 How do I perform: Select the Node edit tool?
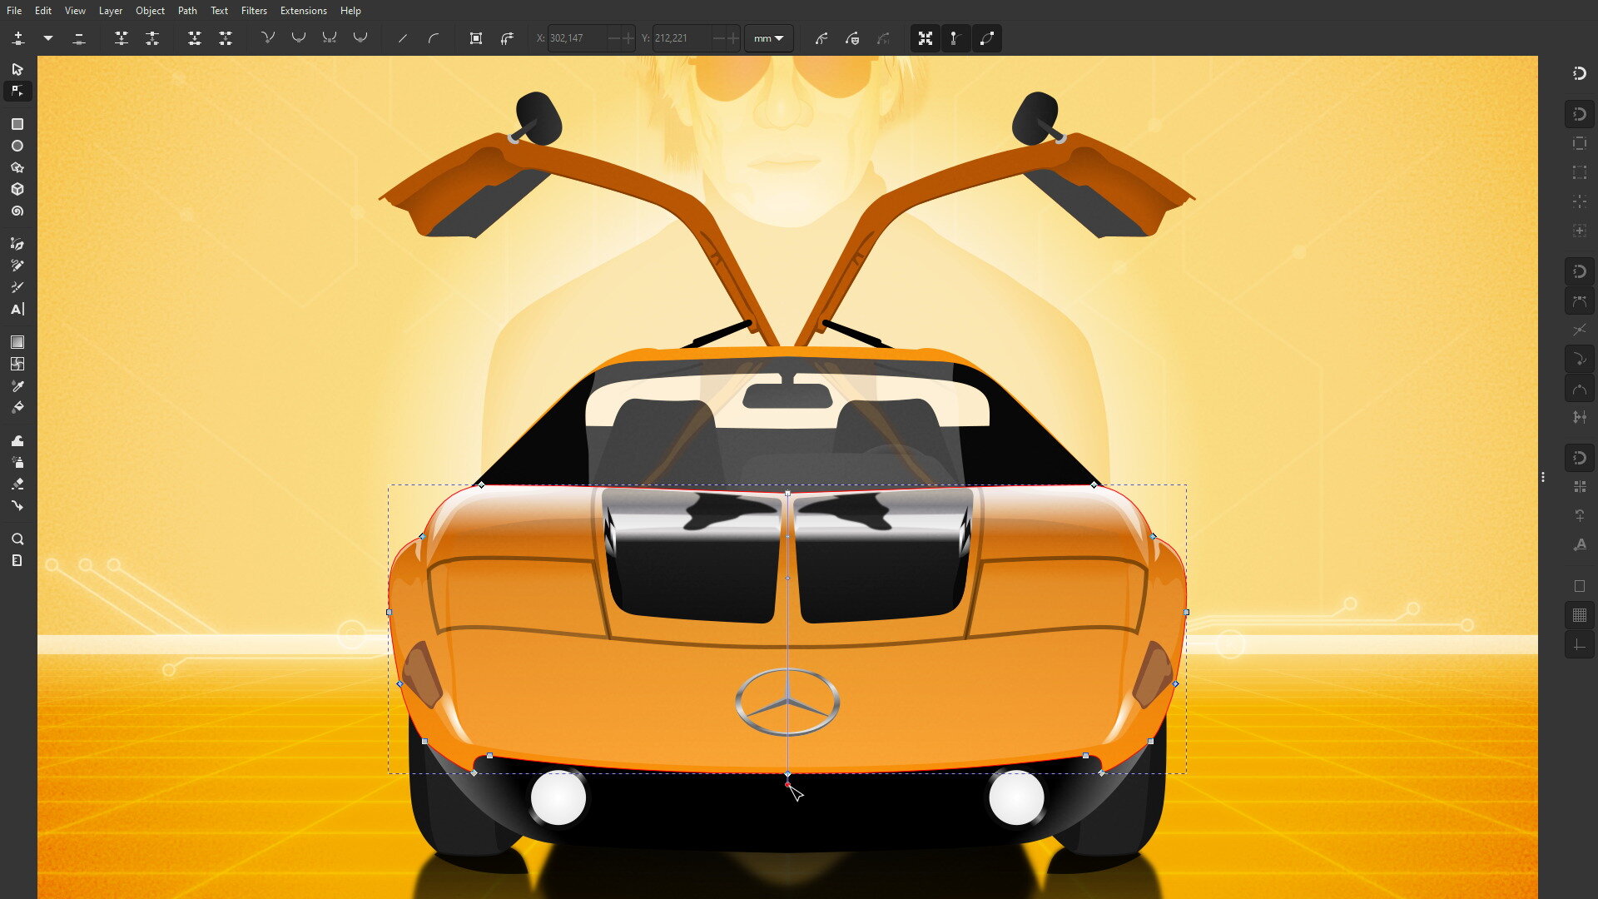[x=17, y=91]
